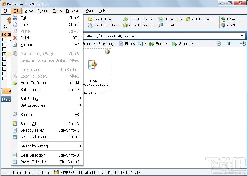248x176 pixels.
Task: Toggle the eighth folder tree checkbox
Action: click(x=4, y=74)
